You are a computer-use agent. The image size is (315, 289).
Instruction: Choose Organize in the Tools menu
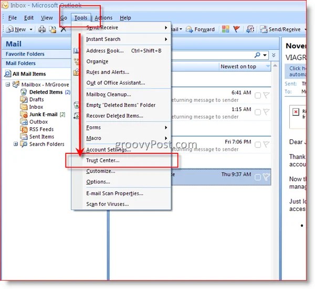121,61
